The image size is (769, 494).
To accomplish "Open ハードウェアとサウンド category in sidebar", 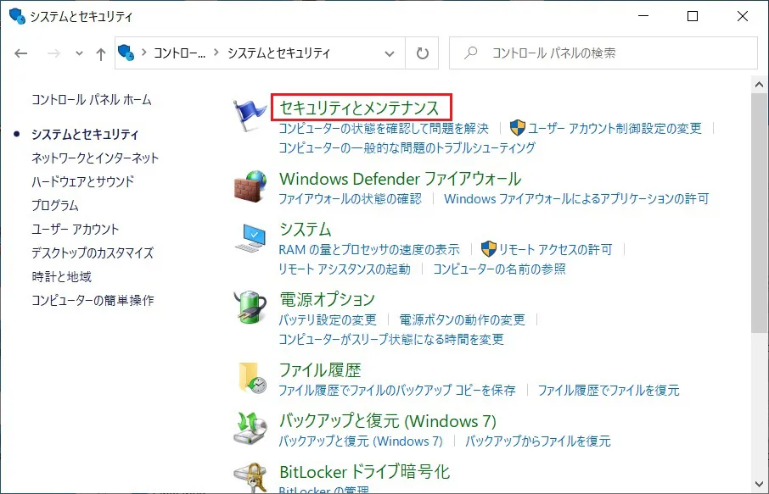I will tap(83, 181).
